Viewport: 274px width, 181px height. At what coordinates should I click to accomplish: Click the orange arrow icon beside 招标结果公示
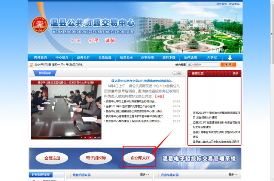tap(158, 175)
